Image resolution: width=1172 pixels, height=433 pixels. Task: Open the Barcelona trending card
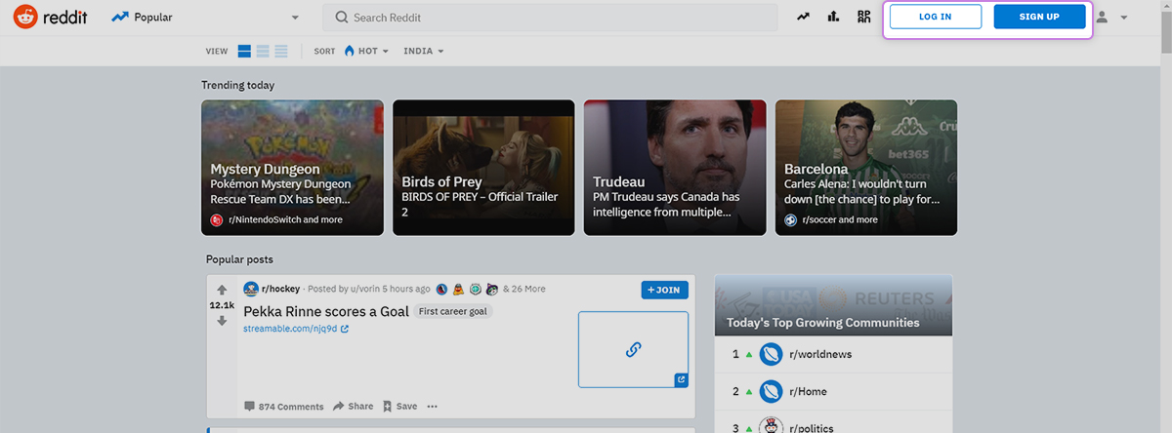pyautogui.click(x=866, y=168)
